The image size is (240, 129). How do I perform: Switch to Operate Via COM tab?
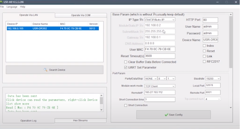(x=81, y=15)
